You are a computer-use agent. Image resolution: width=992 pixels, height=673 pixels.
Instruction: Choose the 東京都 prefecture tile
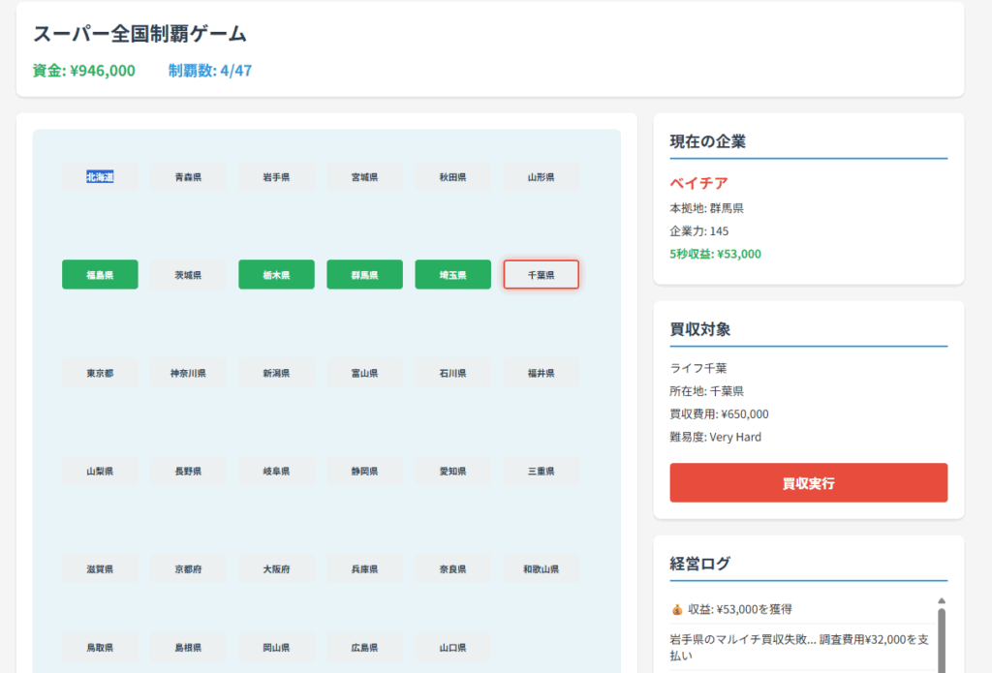100,373
